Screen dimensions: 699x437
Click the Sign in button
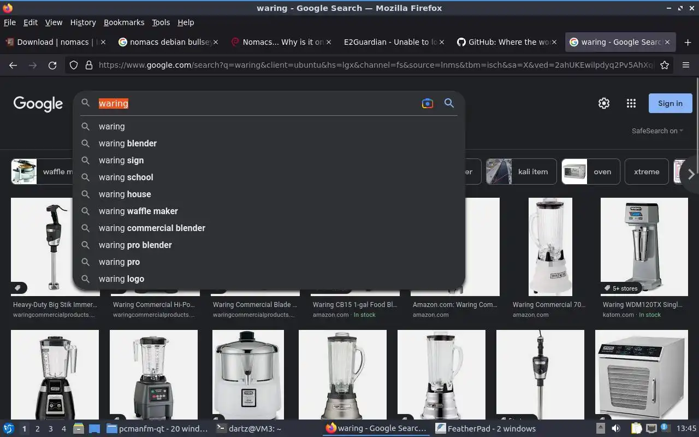pyautogui.click(x=670, y=103)
